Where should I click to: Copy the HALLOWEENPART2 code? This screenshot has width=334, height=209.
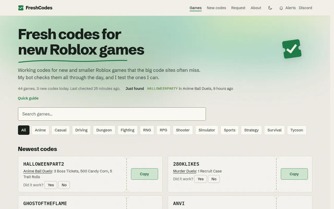point(145,174)
